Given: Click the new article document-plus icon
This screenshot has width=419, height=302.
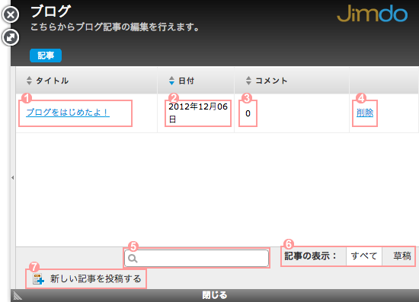Looking at the screenshot, I should [x=38, y=279].
